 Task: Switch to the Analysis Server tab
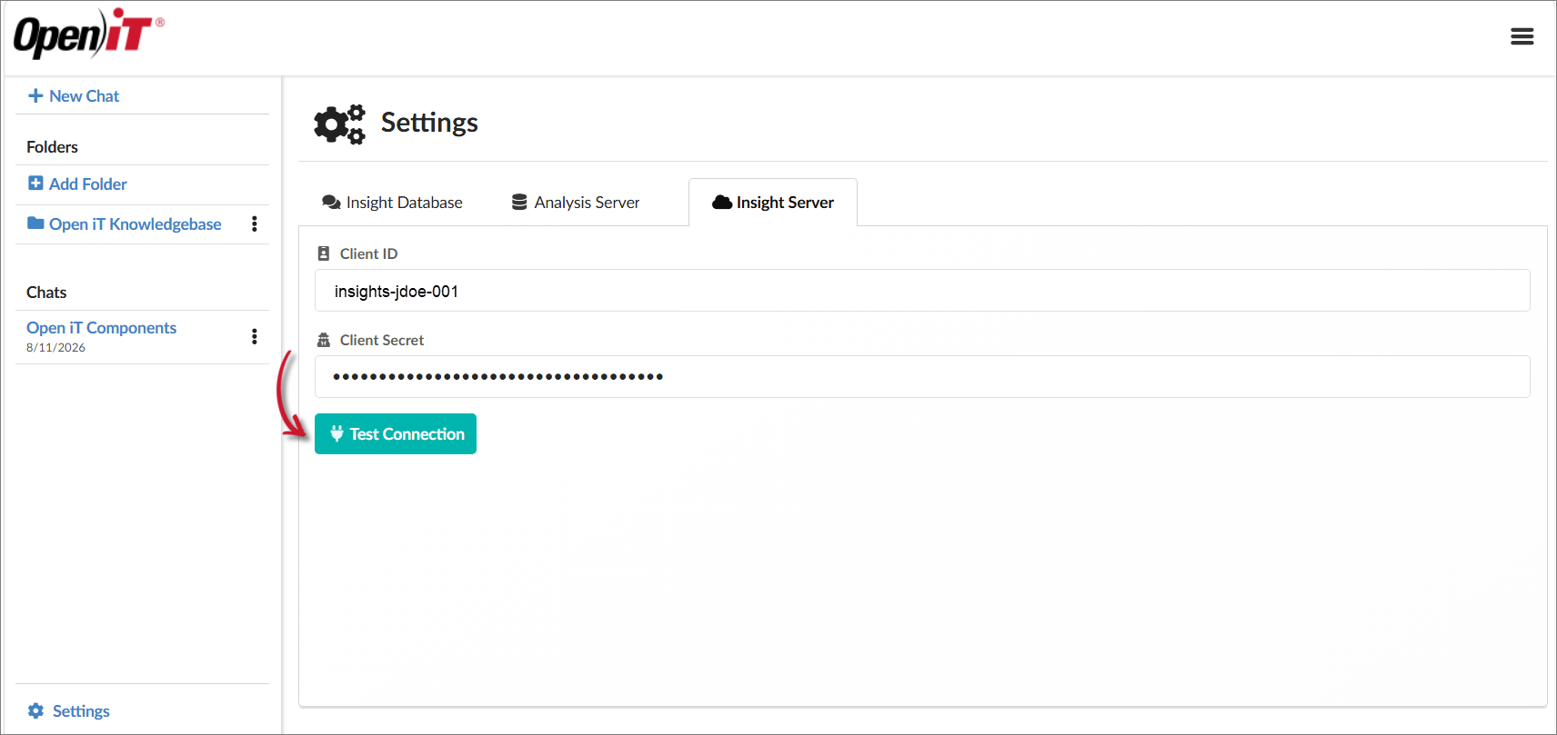(576, 202)
